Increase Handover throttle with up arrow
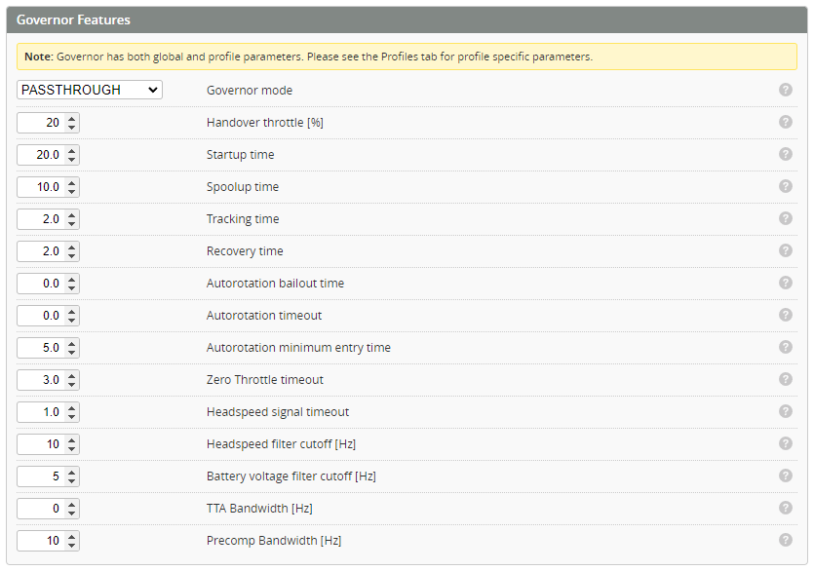 tap(72, 119)
